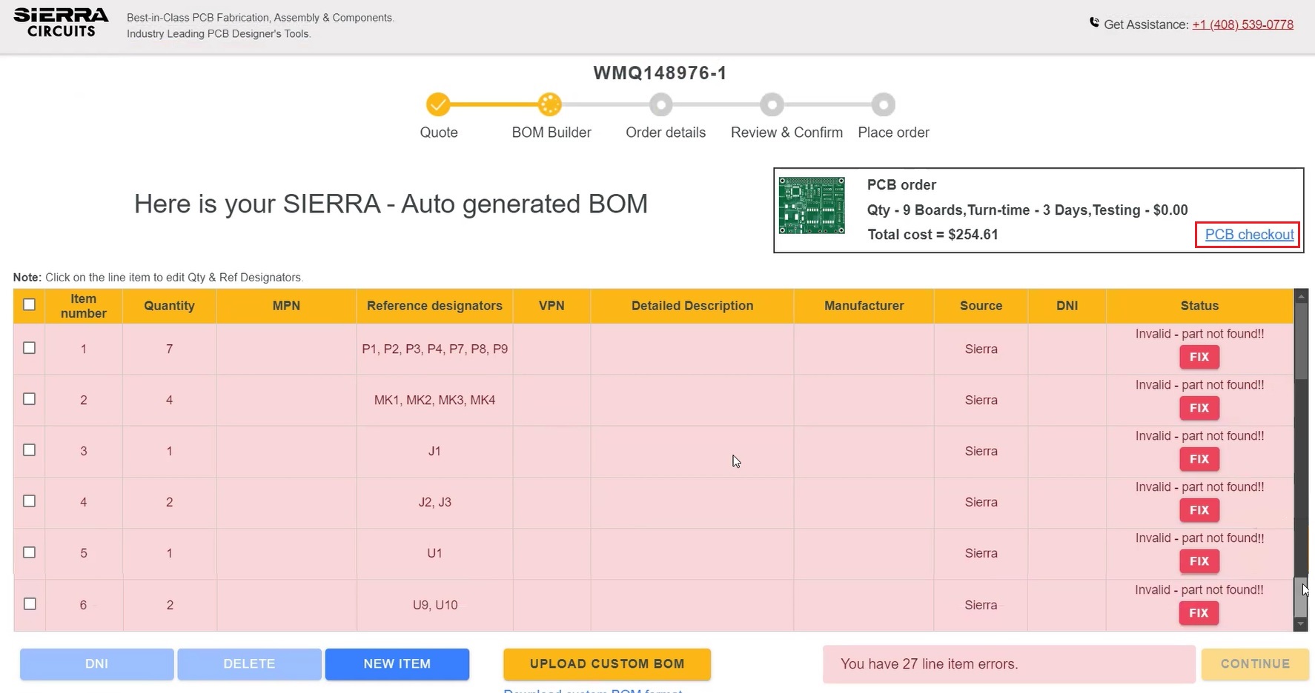Click the Place order step label
The image size is (1315, 693).
point(893,133)
